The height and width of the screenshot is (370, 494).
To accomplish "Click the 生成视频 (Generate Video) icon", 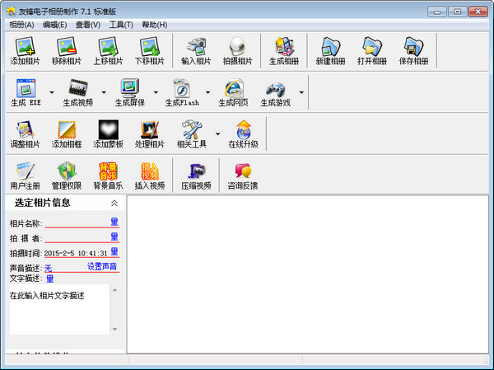I will click(x=78, y=88).
